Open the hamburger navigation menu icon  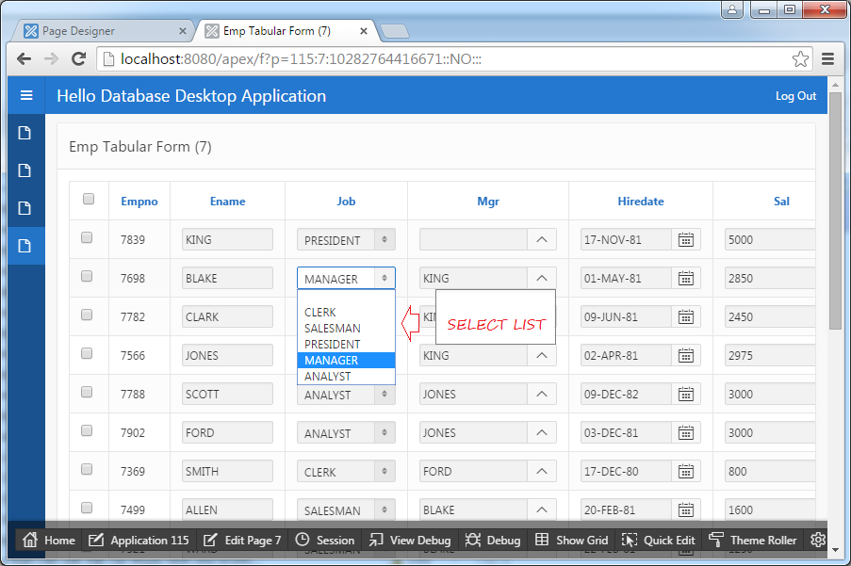point(26,95)
